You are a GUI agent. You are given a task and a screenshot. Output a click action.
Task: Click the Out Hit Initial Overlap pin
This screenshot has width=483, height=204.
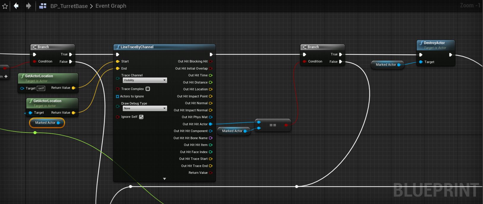click(x=211, y=68)
